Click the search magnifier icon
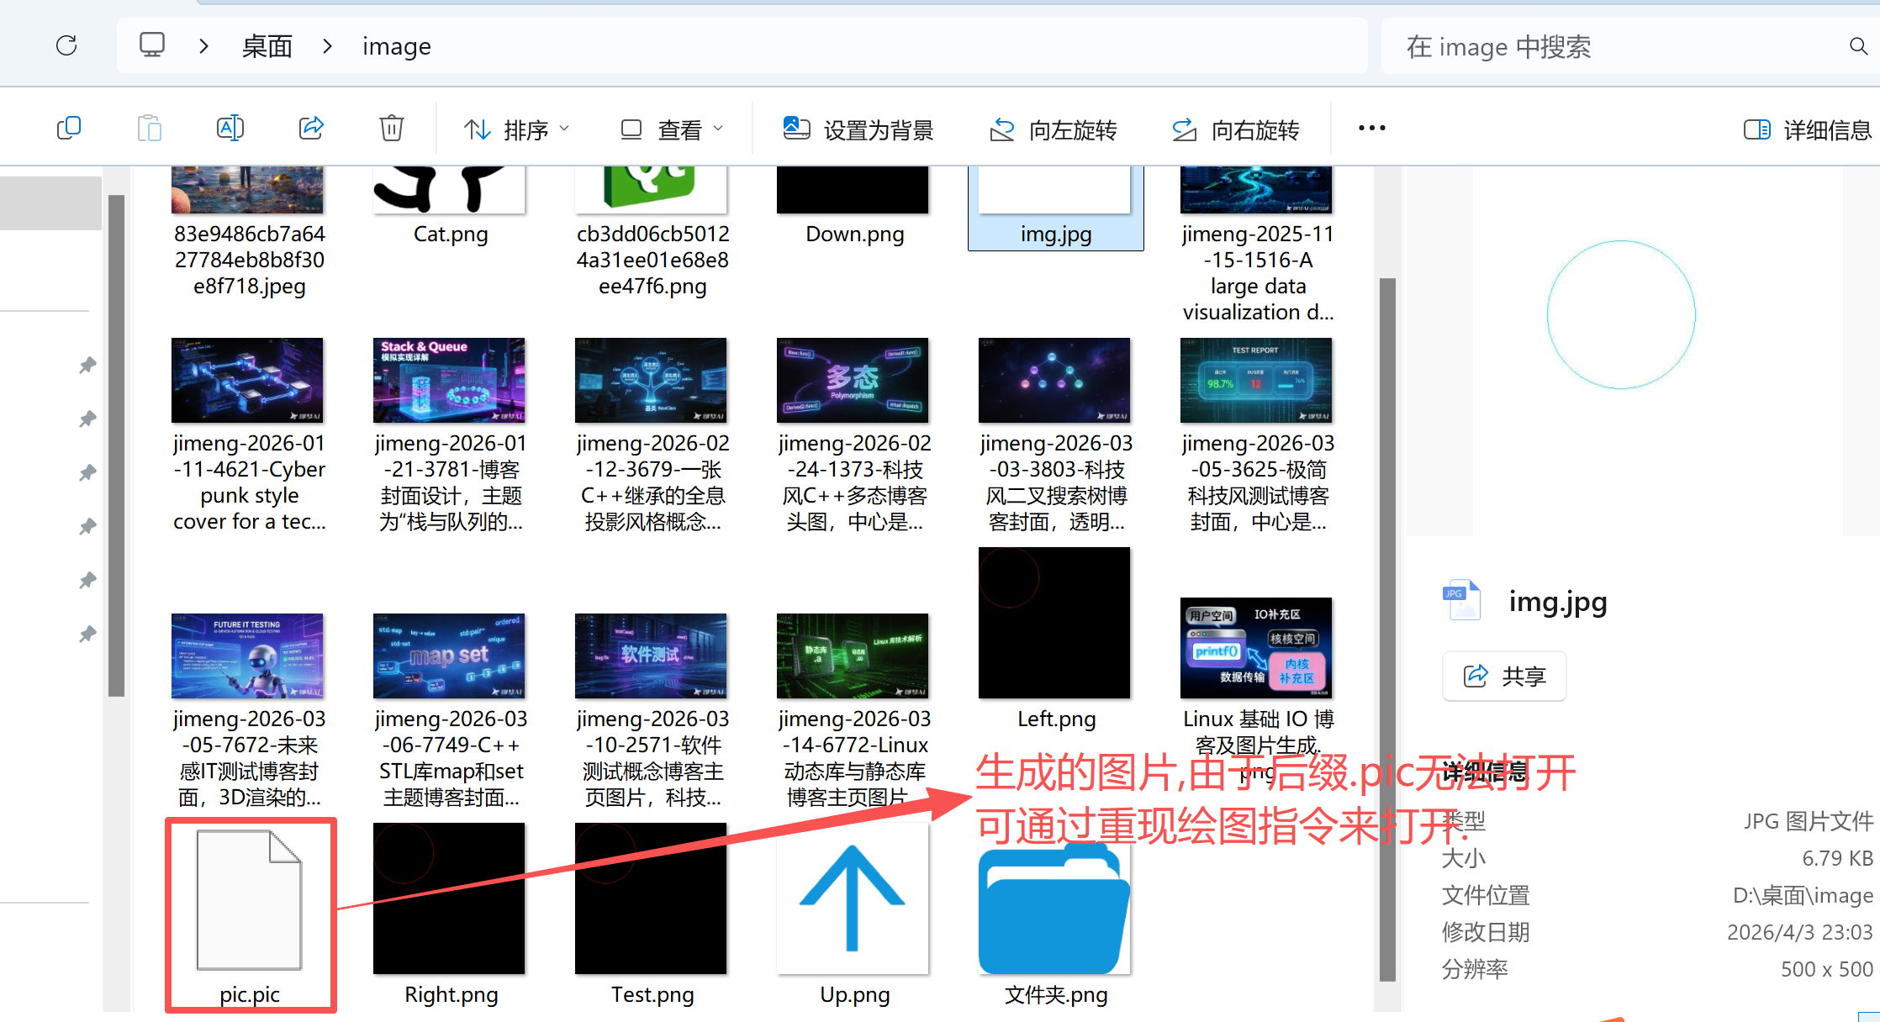 pyautogui.click(x=1858, y=46)
